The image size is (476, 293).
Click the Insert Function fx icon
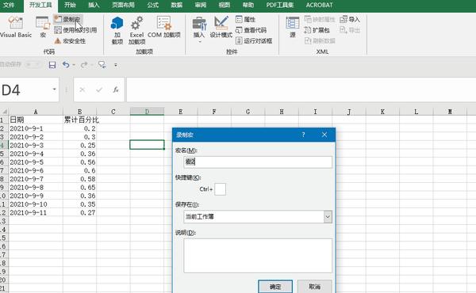click(116, 89)
